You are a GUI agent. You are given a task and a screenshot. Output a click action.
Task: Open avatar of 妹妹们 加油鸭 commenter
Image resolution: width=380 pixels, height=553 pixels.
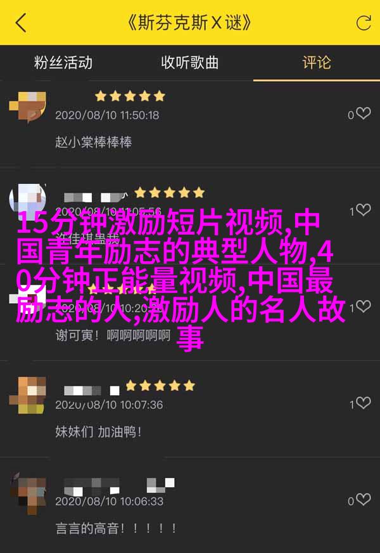[27, 395]
